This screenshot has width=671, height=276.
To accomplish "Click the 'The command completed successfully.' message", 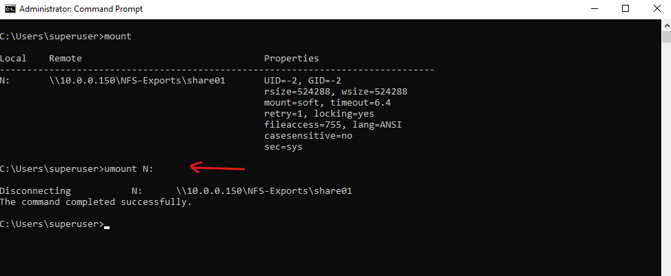I will pos(96,202).
